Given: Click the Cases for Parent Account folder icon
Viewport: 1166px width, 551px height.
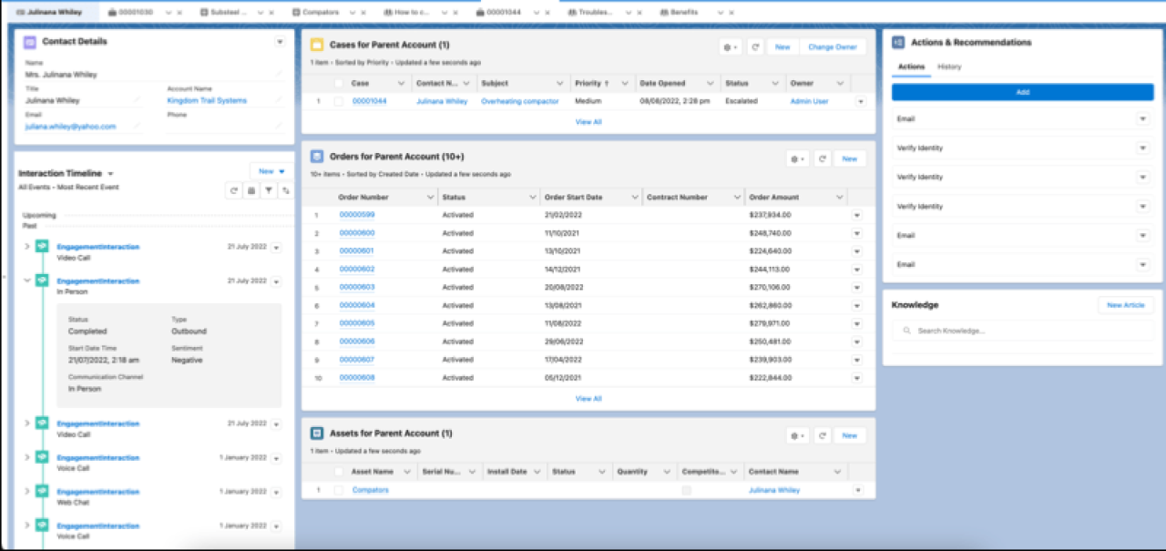Looking at the screenshot, I should [x=317, y=45].
